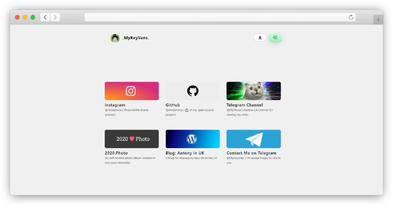393x205 pixels.
Task: Reload the page using the refresh icon
Action: (351, 17)
